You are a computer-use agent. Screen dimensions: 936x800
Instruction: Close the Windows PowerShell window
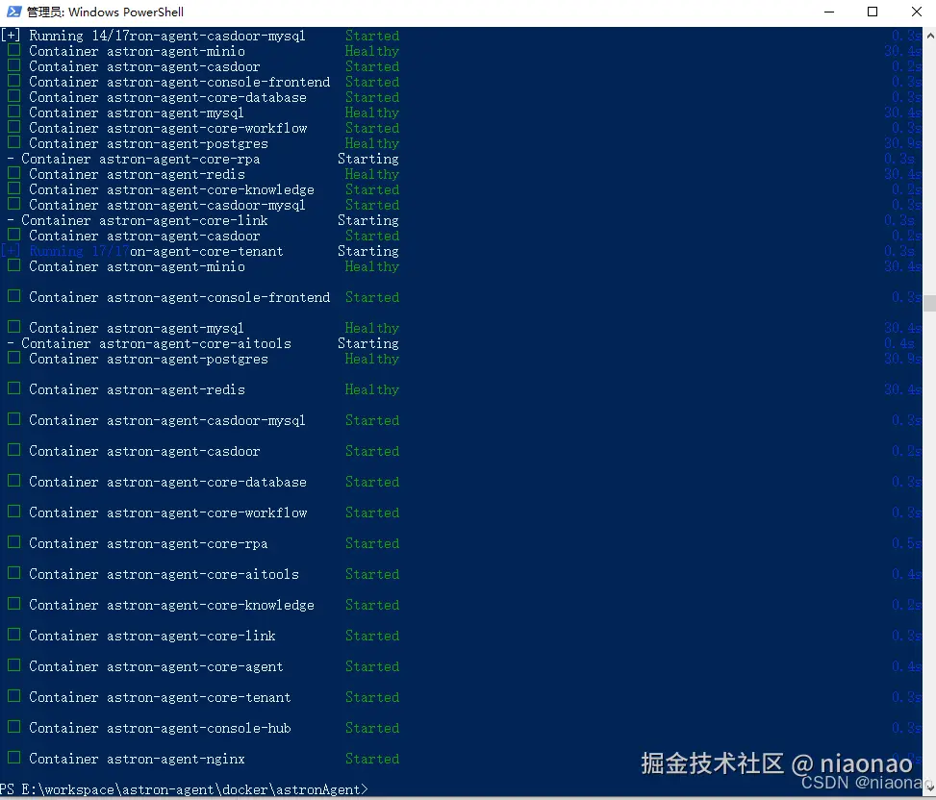917,12
